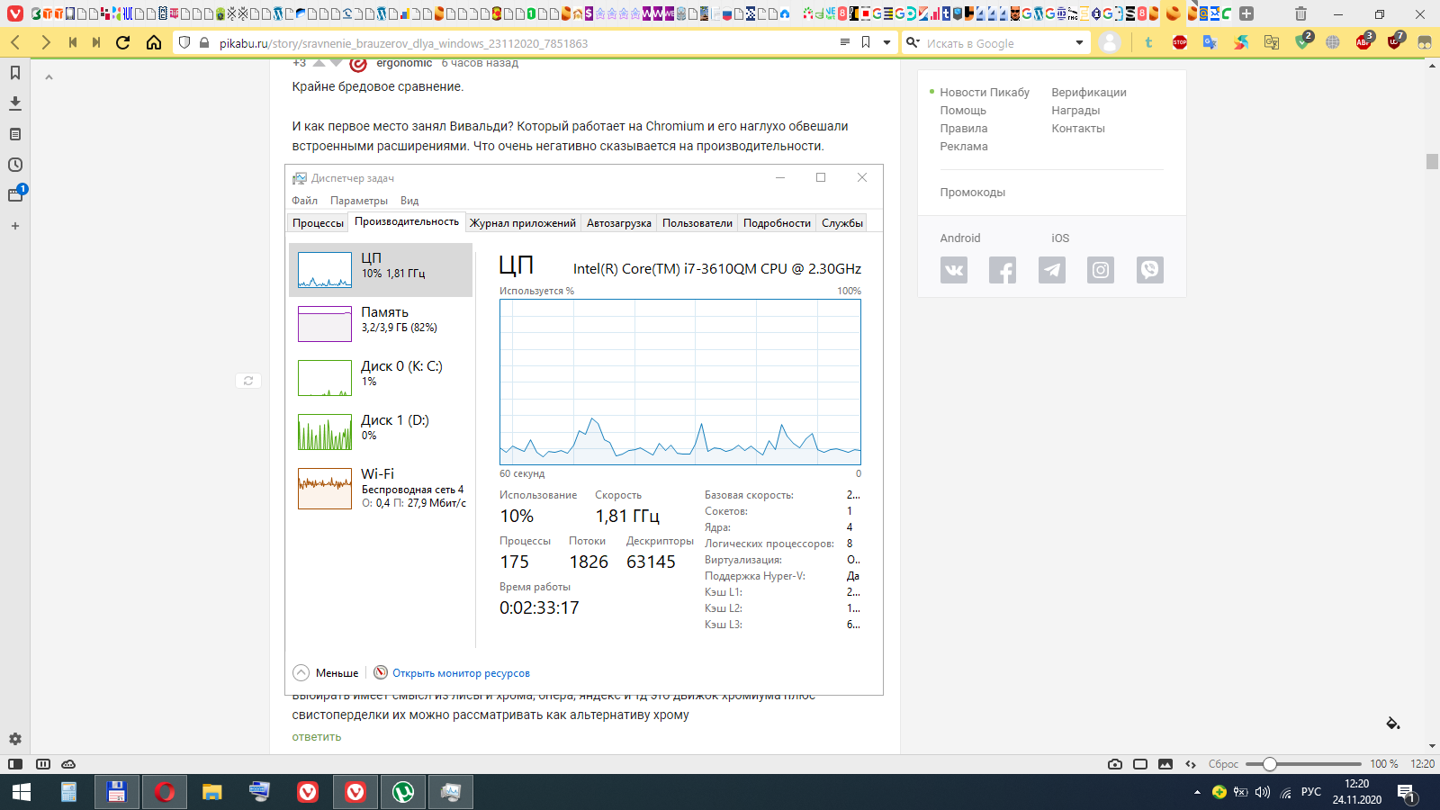This screenshot has width=1440, height=810.
Task: Toggle side panel visibility in status bar
Action: [15, 764]
